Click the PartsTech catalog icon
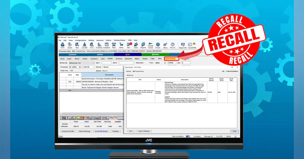The image size is (304, 159). (113, 118)
